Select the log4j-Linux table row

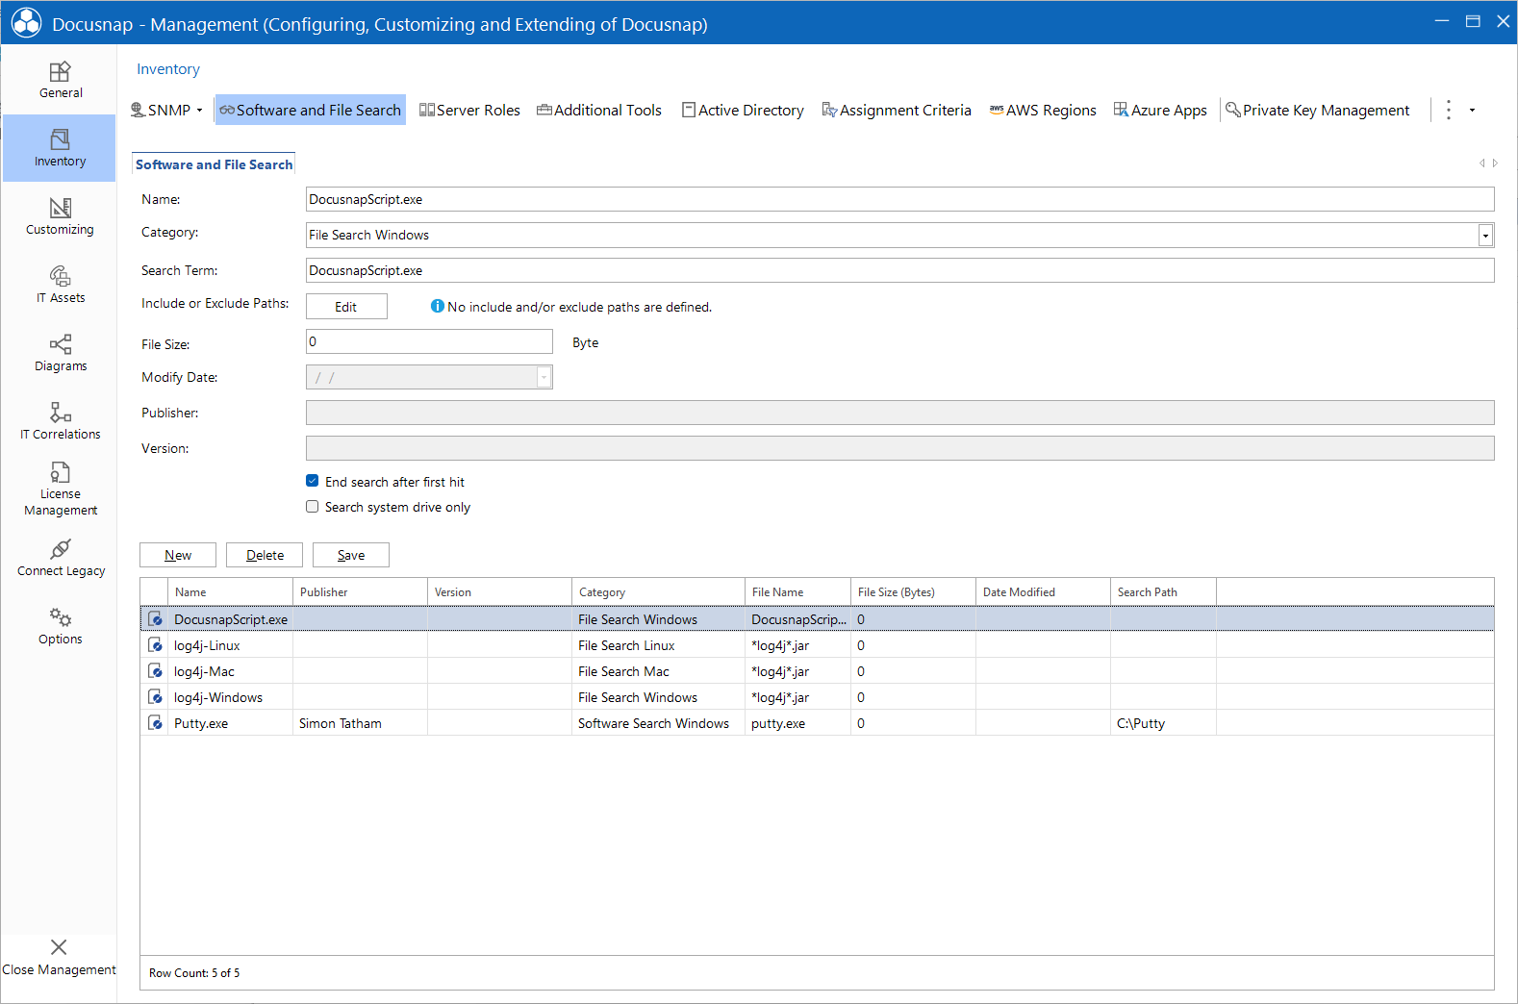817,645
